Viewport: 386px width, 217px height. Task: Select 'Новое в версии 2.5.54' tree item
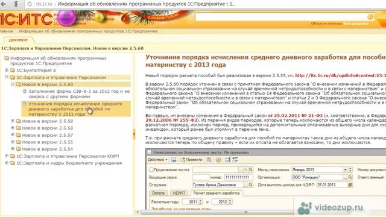tap(48, 149)
